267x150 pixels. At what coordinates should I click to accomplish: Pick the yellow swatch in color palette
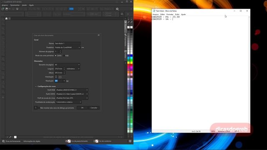pyautogui.click(x=128, y=63)
